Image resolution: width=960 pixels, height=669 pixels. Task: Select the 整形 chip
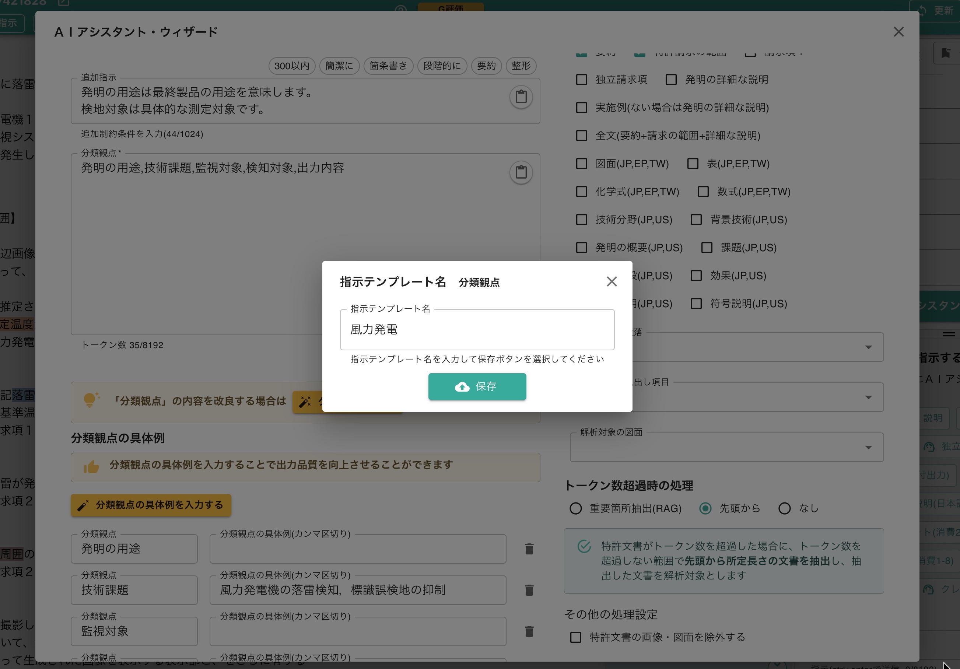click(521, 66)
